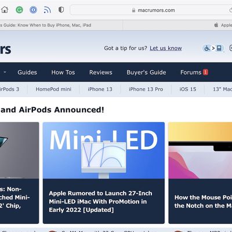Switch to the Buyer's Guide browser tab
Image resolution: width=232 pixels, height=232 pixels.
point(61,25)
